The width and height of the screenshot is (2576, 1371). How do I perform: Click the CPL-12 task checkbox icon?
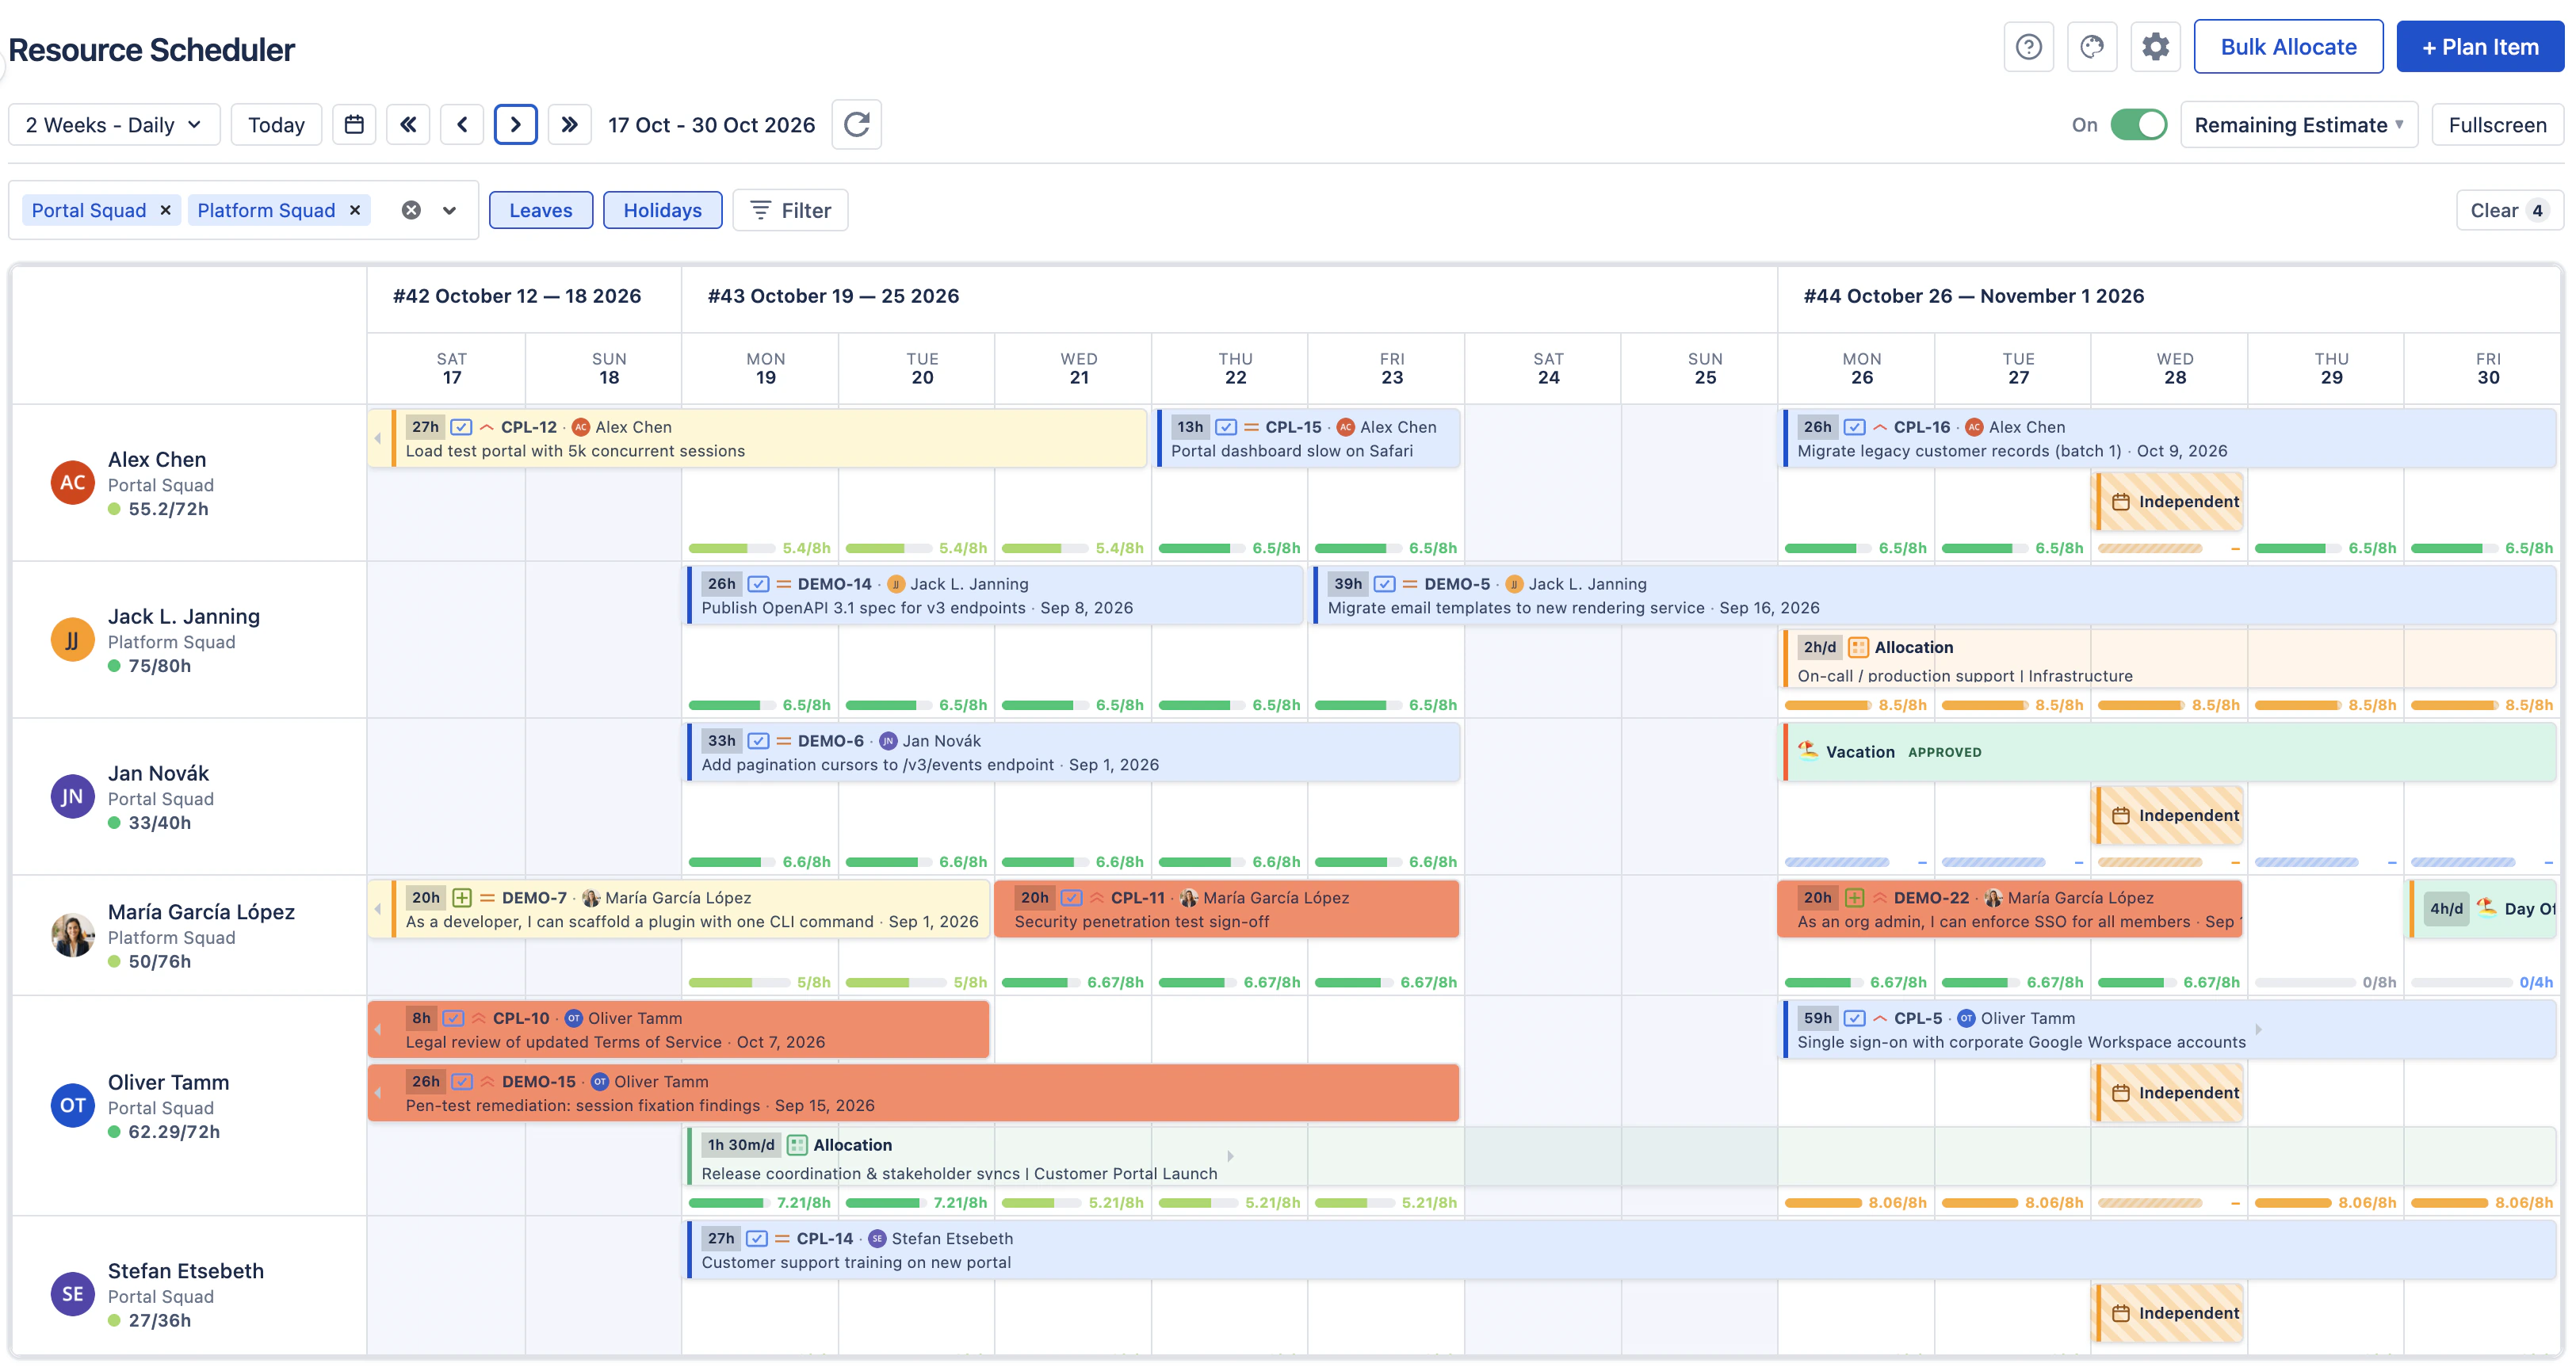461,427
